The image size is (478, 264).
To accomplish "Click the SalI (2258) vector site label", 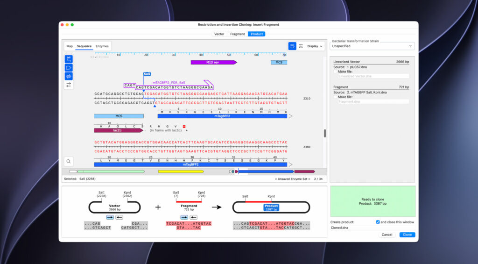I will tap(101, 194).
